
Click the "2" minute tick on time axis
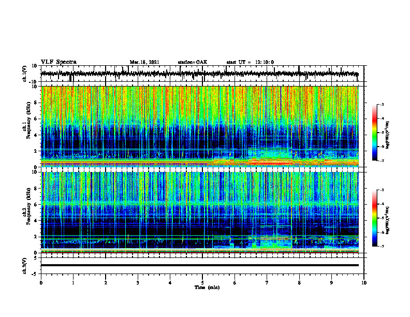pyautogui.click(x=106, y=283)
